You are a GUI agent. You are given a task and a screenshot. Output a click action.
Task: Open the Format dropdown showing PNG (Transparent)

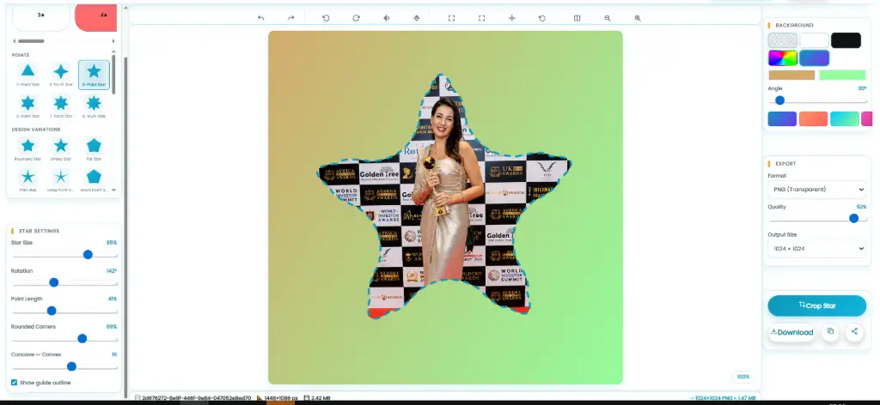[817, 190]
